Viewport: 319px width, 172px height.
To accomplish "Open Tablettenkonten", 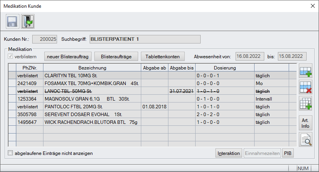I will click(163, 57).
